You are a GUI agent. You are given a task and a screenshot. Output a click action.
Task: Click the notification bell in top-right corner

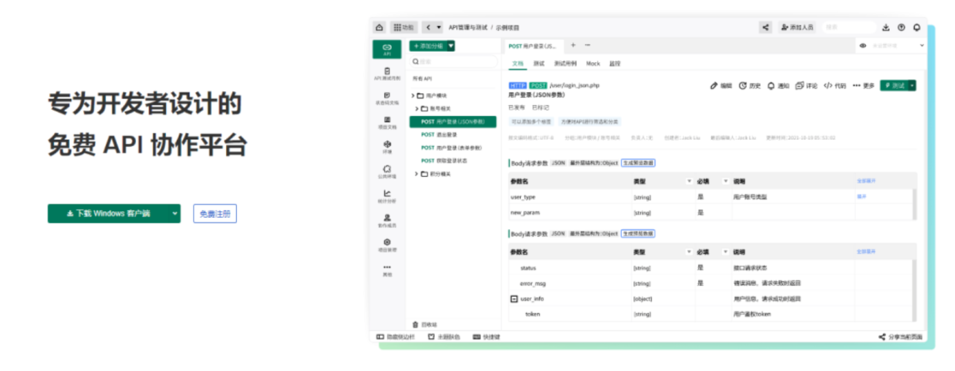pyautogui.click(x=916, y=28)
